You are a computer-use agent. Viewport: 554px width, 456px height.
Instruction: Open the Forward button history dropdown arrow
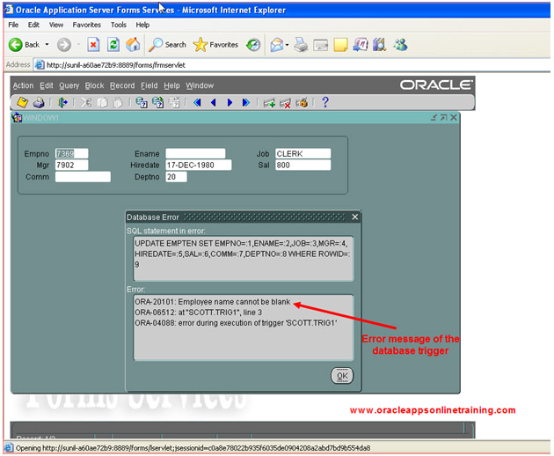tap(78, 45)
